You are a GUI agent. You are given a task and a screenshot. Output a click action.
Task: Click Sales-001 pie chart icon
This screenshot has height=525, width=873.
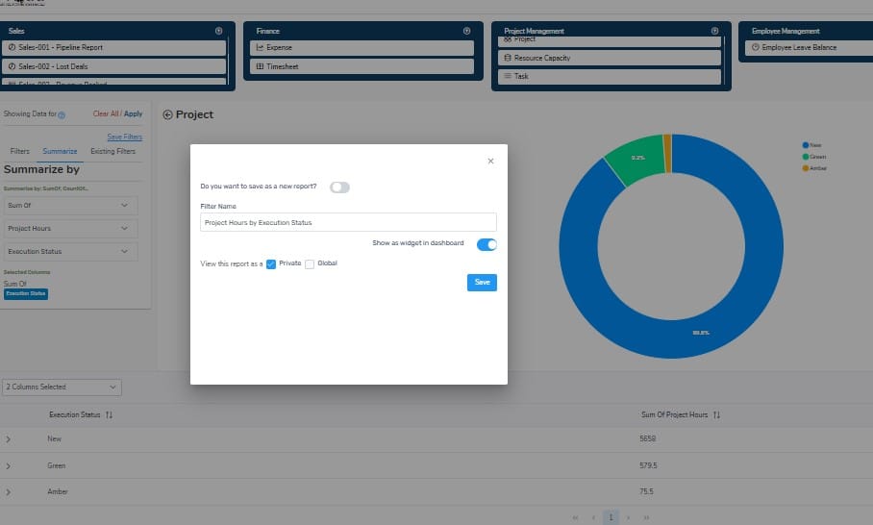point(12,47)
